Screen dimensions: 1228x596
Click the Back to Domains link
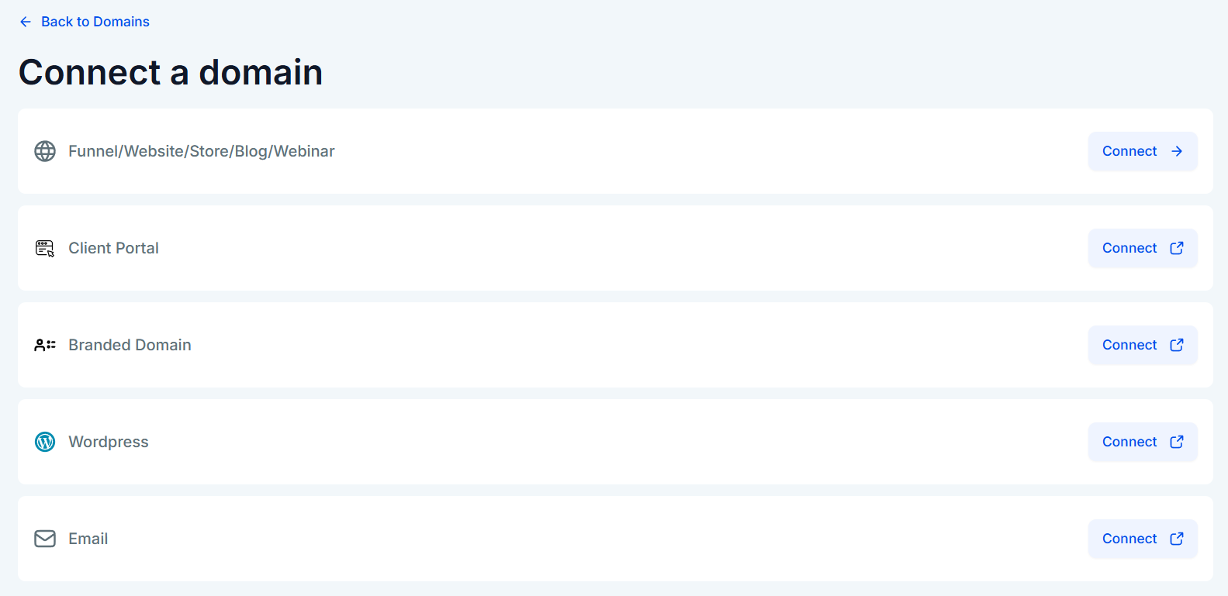click(84, 22)
